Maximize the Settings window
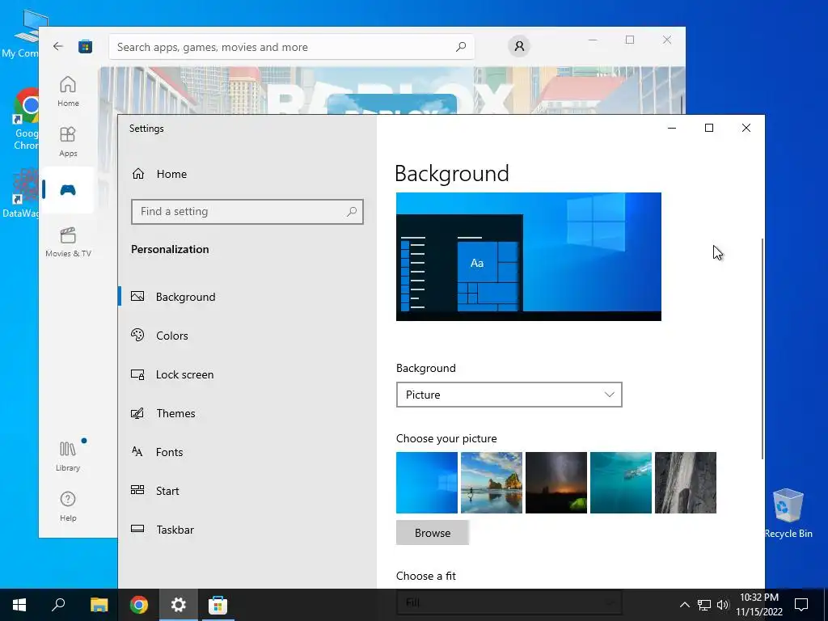This screenshot has width=828, height=621. [709, 128]
